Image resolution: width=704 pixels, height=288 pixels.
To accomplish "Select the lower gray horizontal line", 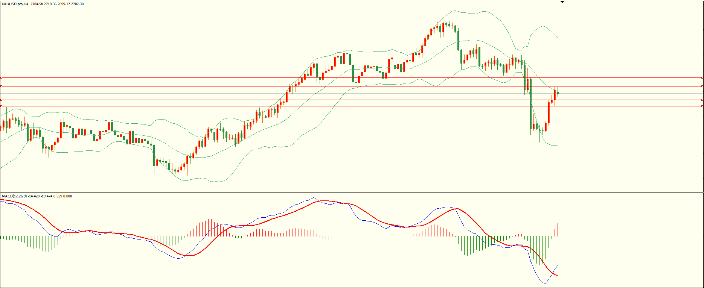I will [352, 100].
